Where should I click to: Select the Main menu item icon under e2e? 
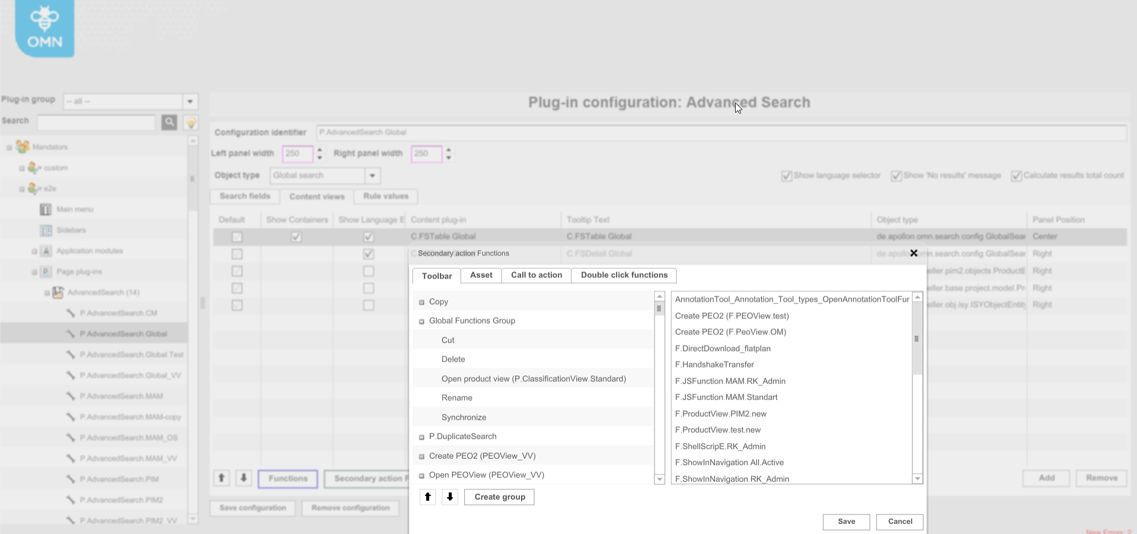46,209
